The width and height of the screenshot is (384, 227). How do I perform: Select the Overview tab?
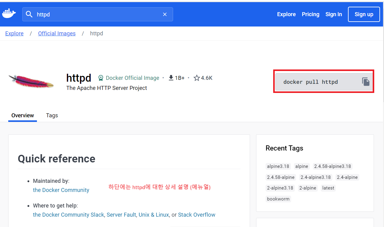point(23,115)
